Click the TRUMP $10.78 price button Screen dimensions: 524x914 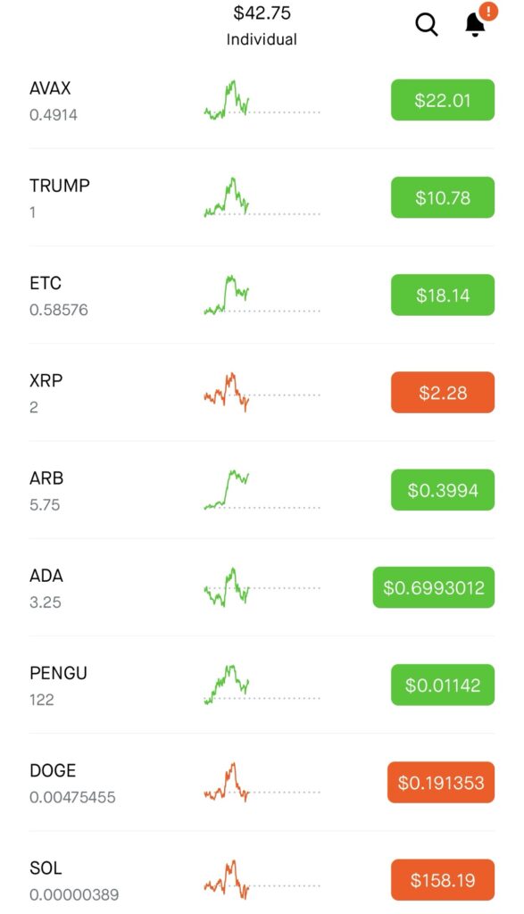[x=443, y=197]
